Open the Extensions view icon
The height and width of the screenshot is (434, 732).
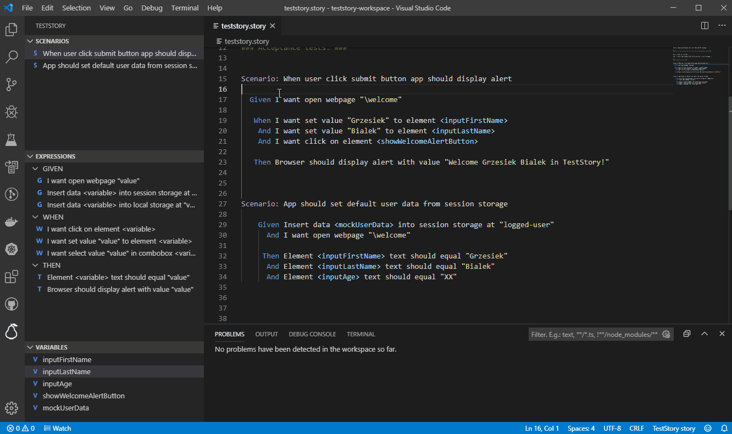[11, 277]
